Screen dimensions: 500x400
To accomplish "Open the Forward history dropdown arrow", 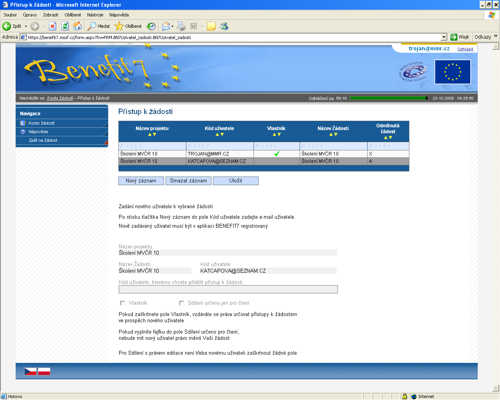I will click(43, 26).
